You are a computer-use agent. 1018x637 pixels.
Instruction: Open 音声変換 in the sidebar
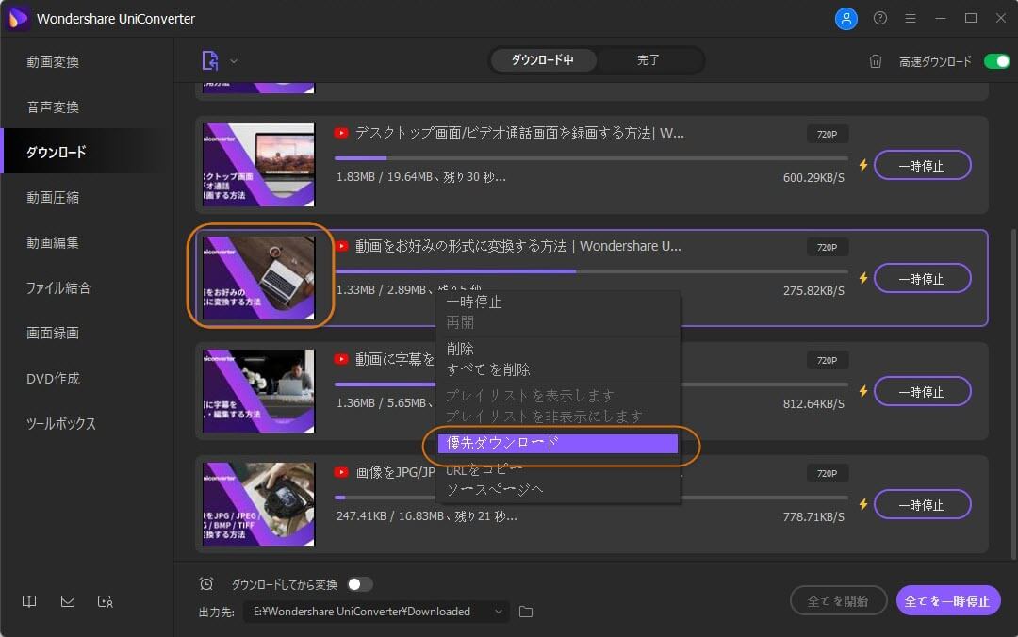(x=53, y=107)
